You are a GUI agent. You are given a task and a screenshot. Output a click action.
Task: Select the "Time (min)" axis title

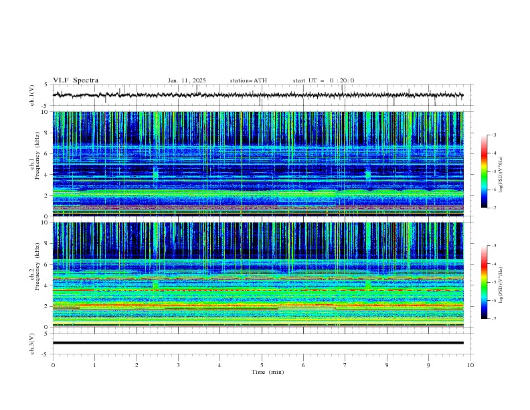[268, 372]
